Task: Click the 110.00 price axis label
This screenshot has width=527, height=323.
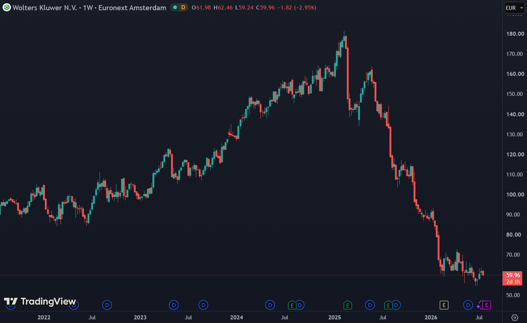Action: click(515, 175)
